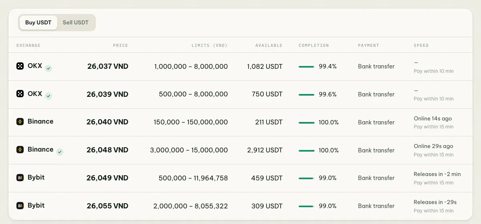Select the price 26,048 VND
Viewport: 481px width, 224px height.
click(x=107, y=150)
